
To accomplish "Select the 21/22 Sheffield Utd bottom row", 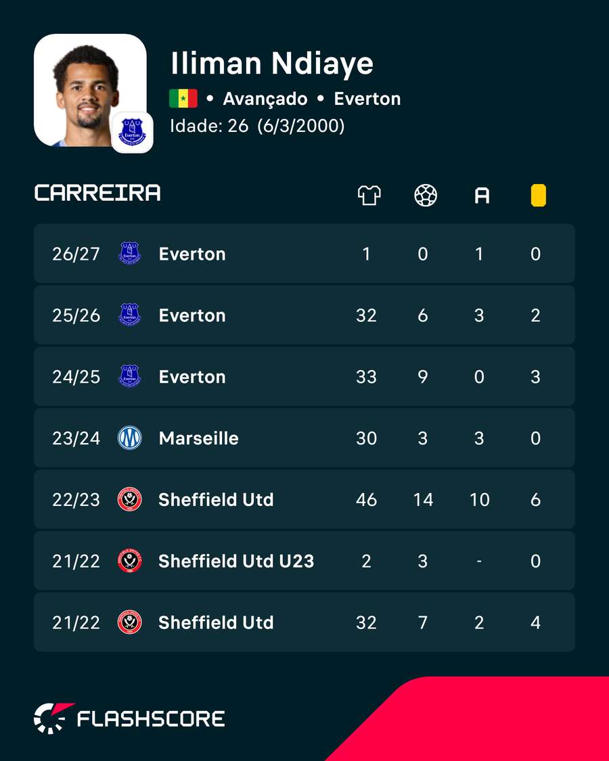I will click(x=304, y=622).
